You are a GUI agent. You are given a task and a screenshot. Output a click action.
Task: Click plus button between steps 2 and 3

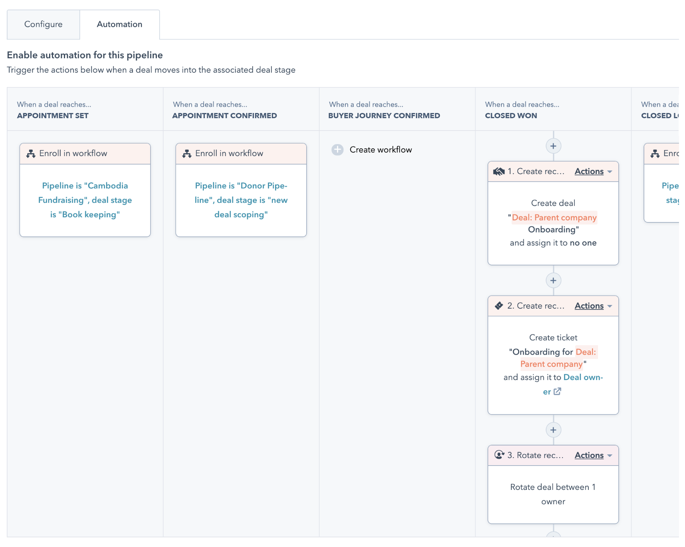pyautogui.click(x=553, y=430)
